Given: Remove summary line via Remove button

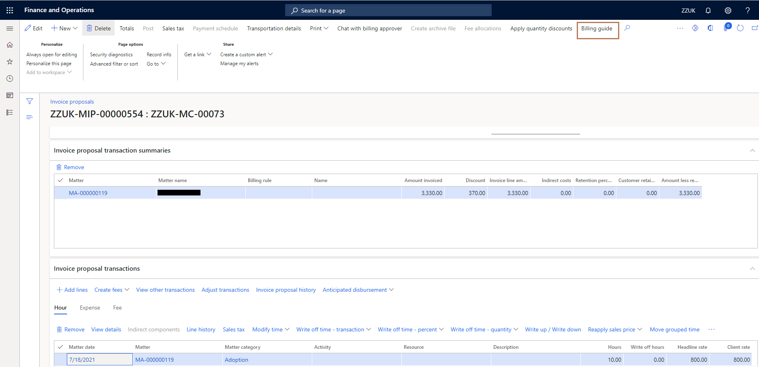Looking at the screenshot, I should tap(70, 167).
